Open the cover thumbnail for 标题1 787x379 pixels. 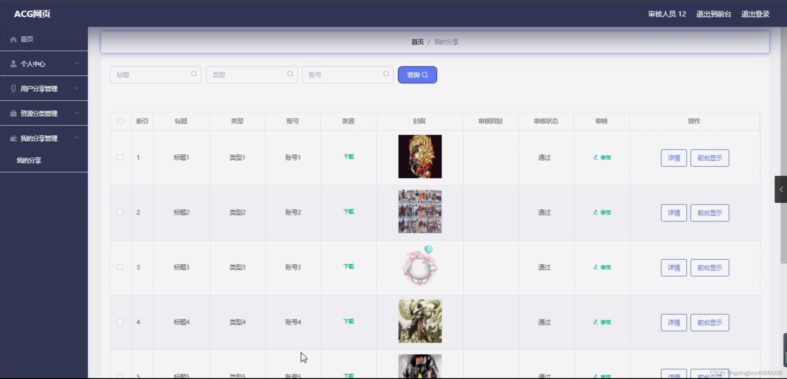420,156
